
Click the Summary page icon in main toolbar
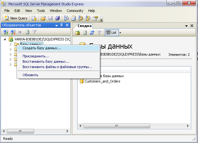click(x=74, y=18)
